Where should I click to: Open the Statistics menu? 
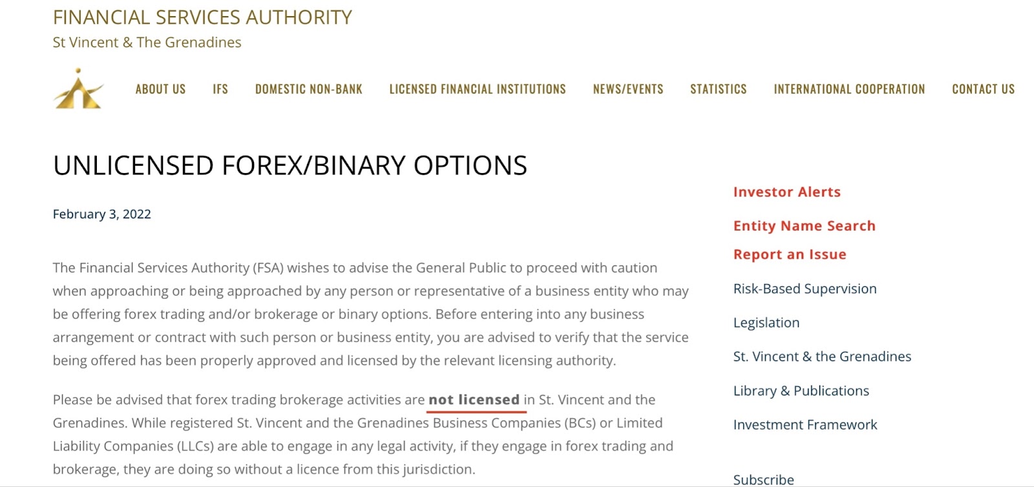[719, 89]
